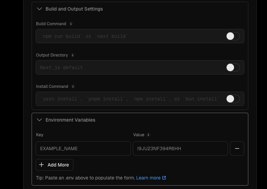Image resolution: width=267 pixels, height=189 pixels.
Task: Click the Output Directory info icon
Action: point(73,55)
